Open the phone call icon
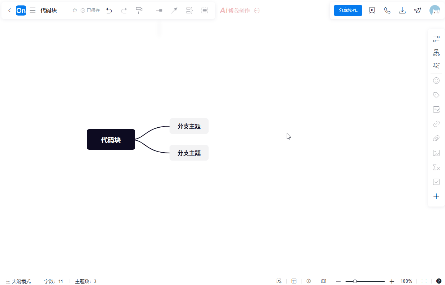The width and height of the screenshot is (445, 285). pyautogui.click(x=387, y=10)
